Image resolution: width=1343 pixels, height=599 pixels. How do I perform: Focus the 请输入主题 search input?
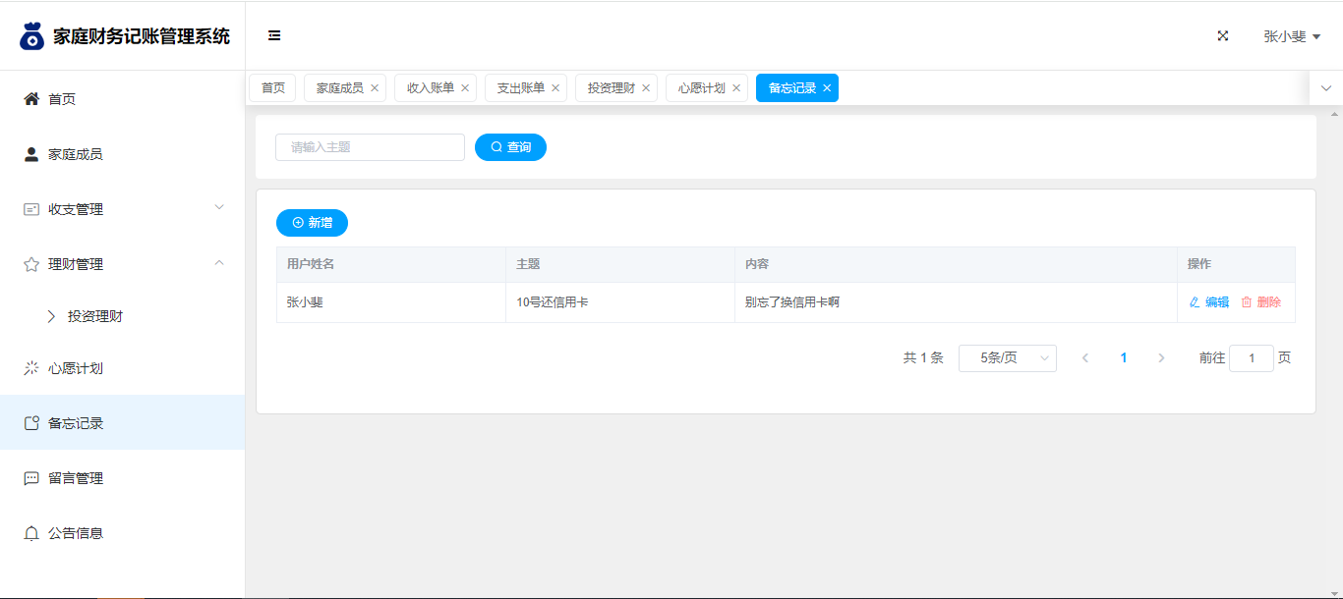(370, 147)
